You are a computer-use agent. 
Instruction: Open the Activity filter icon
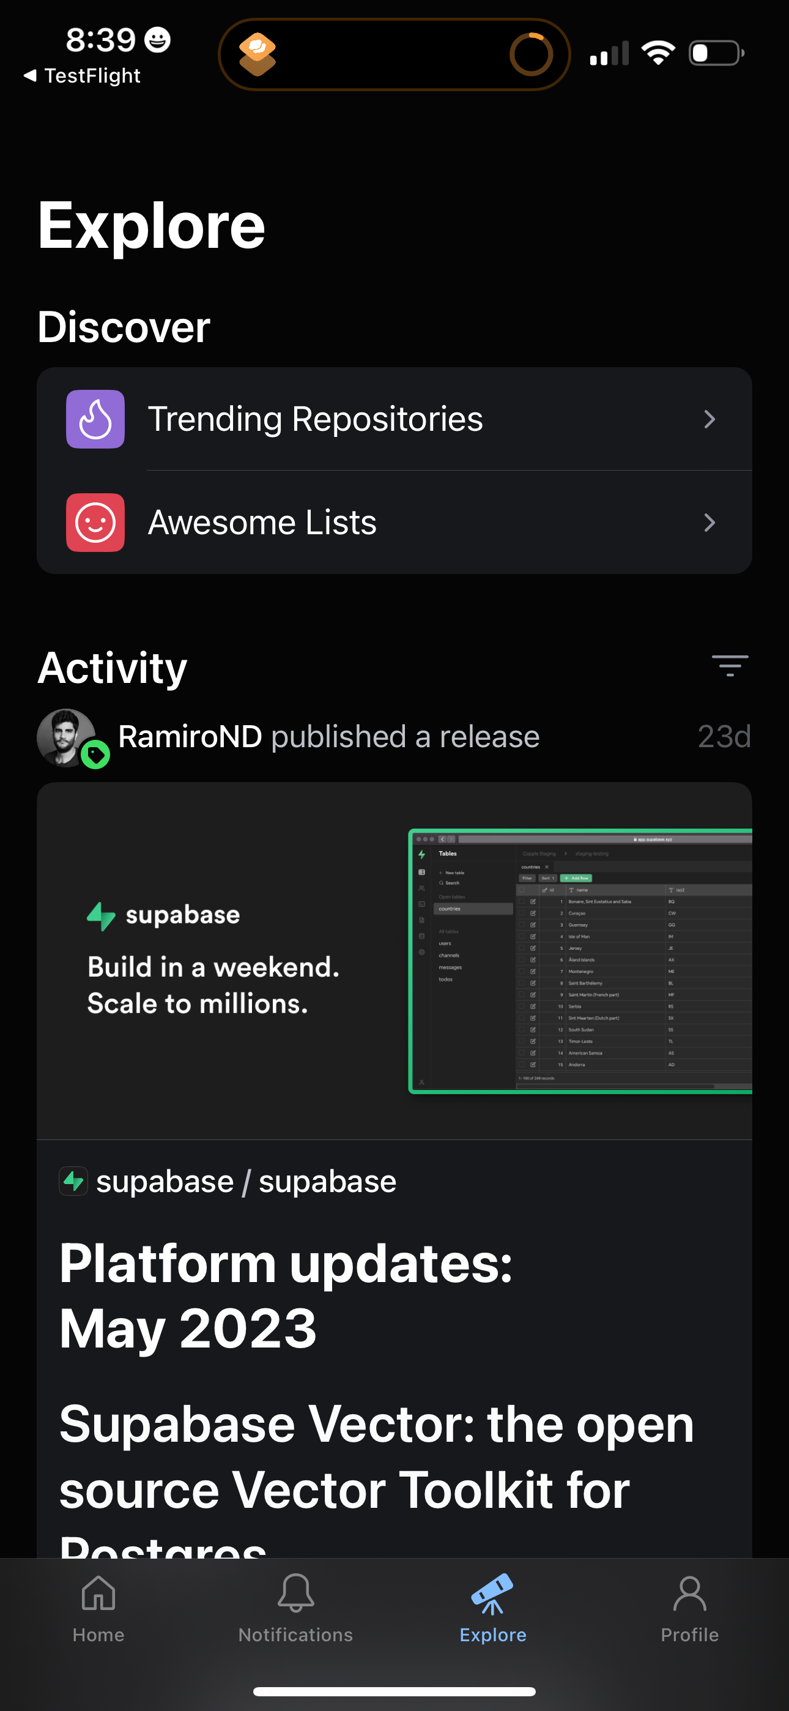pos(730,666)
